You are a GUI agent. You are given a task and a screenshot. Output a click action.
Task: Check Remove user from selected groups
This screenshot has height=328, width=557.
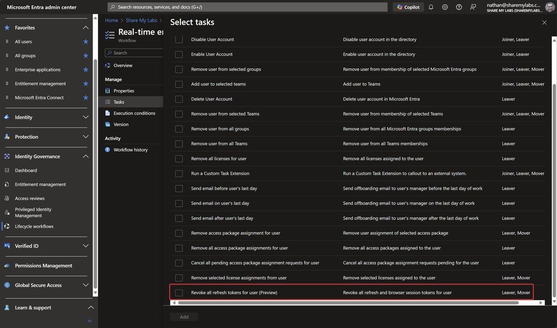pyautogui.click(x=179, y=69)
